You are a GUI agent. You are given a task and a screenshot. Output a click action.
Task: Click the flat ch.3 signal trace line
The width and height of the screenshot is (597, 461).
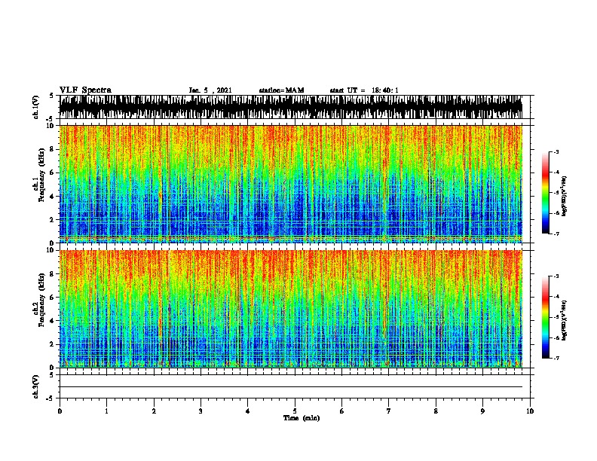pyautogui.click(x=291, y=387)
